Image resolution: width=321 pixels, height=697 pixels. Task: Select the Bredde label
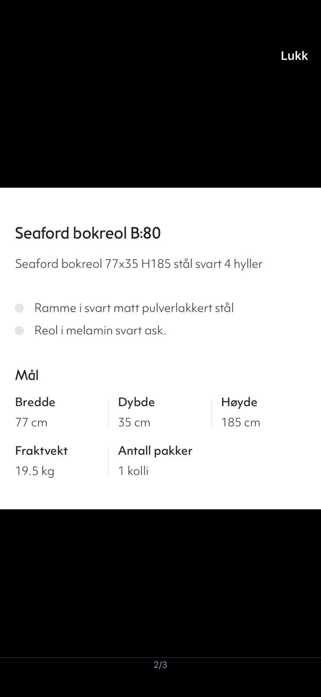tap(35, 402)
